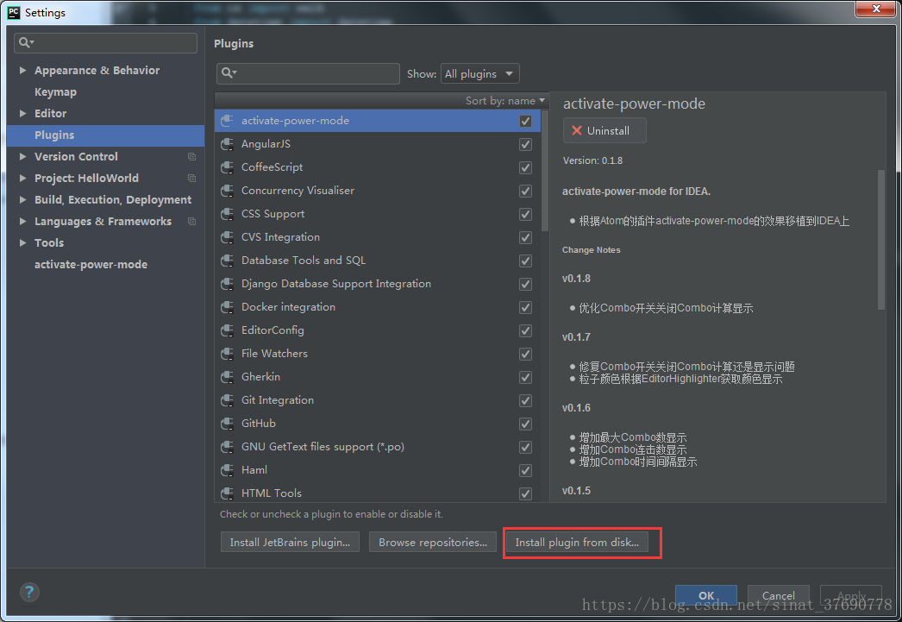Click the plugin list vertical scrollbar
This screenshot has height=622, width=902.
[545, 172]
